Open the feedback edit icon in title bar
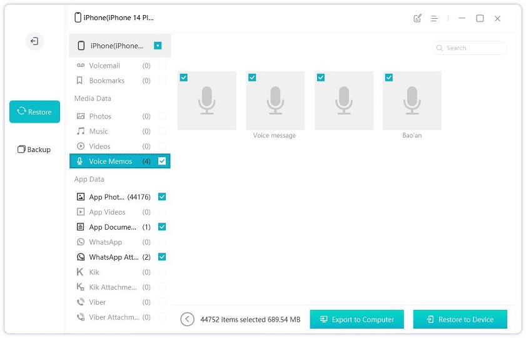Image resolution: width=526 pixels, height=338 pixels. click(418, 19)
